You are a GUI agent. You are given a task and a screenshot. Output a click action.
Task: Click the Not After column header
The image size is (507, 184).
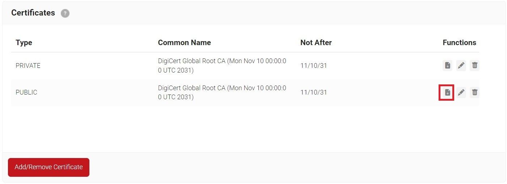point(316,43)
